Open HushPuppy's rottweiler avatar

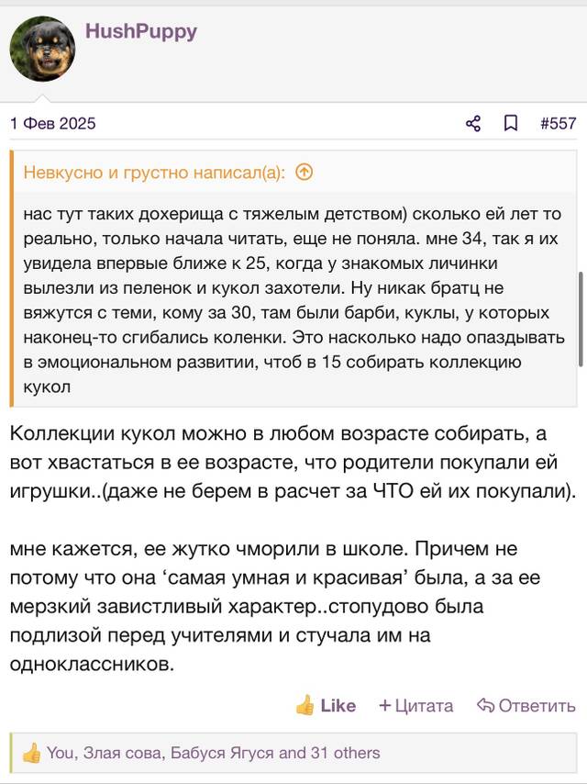42,49
